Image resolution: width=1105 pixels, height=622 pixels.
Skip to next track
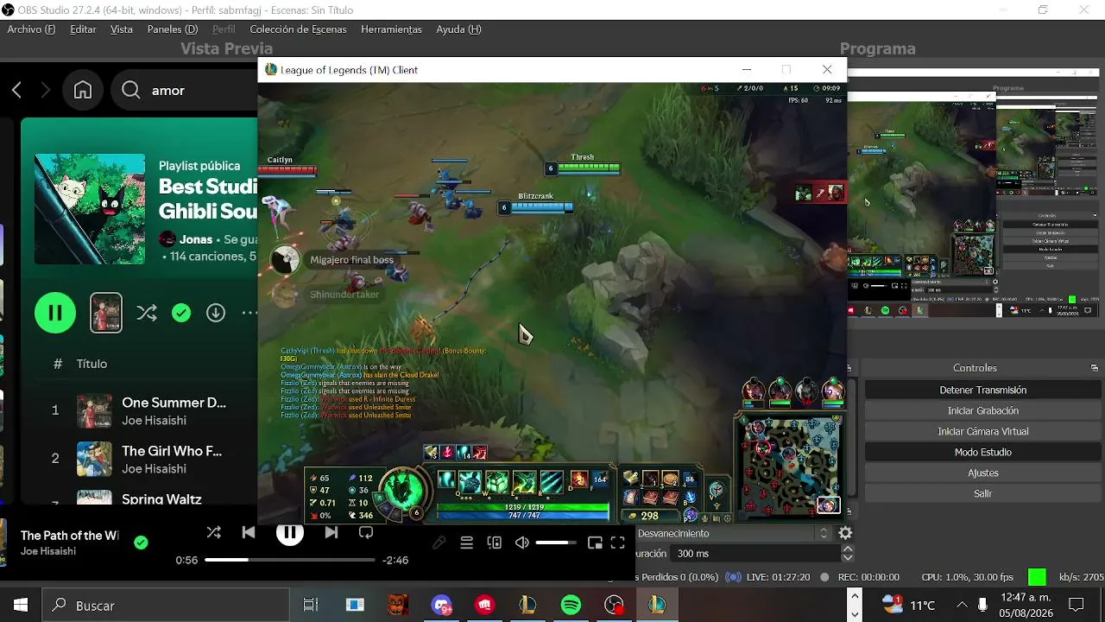(331, 532)
